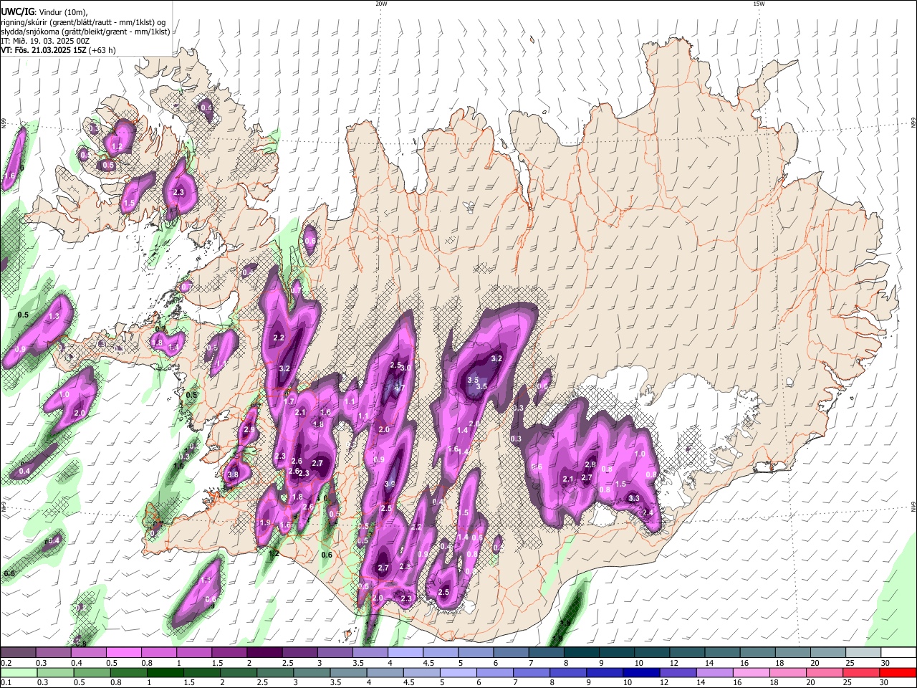Click the UWC/IG title in the header box

pyautogui.click(x=17, y=11)
